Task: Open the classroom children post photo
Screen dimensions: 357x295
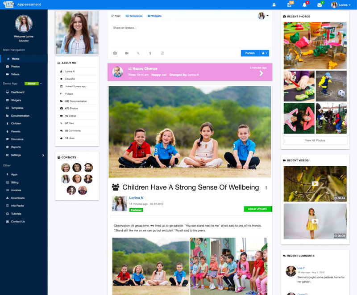Action: 228,266
